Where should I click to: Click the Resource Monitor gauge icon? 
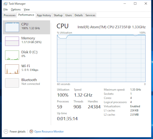point(31,131)
